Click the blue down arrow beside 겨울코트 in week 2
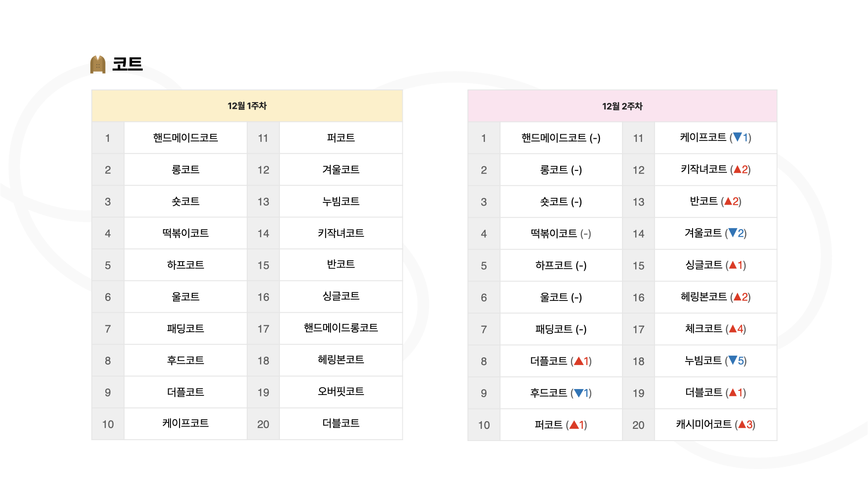The width and height of the screenshot is (868, 488). click(x=733, y=233)
